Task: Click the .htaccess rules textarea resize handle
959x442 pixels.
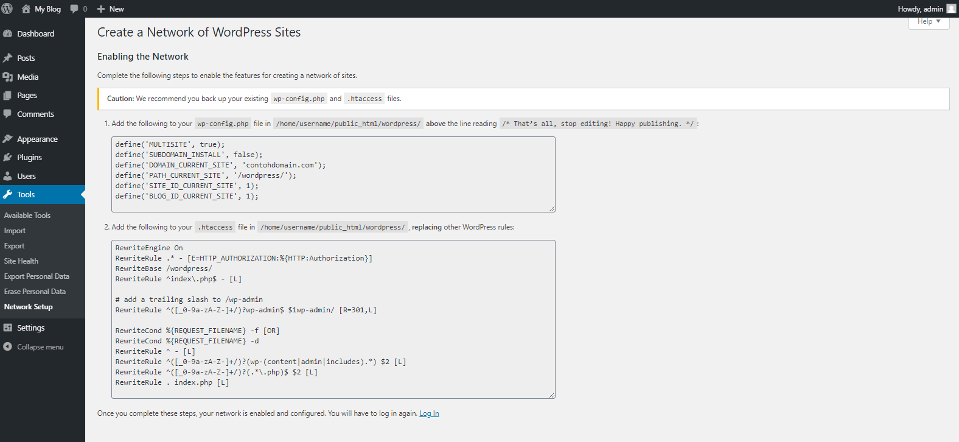Action: pyautogui.click(x=552, y=395)
